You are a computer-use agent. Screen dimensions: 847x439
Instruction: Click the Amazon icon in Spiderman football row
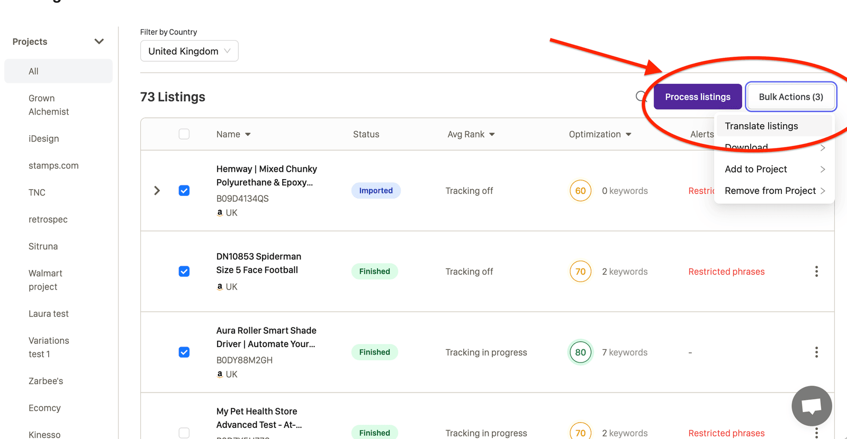[220, 286]
